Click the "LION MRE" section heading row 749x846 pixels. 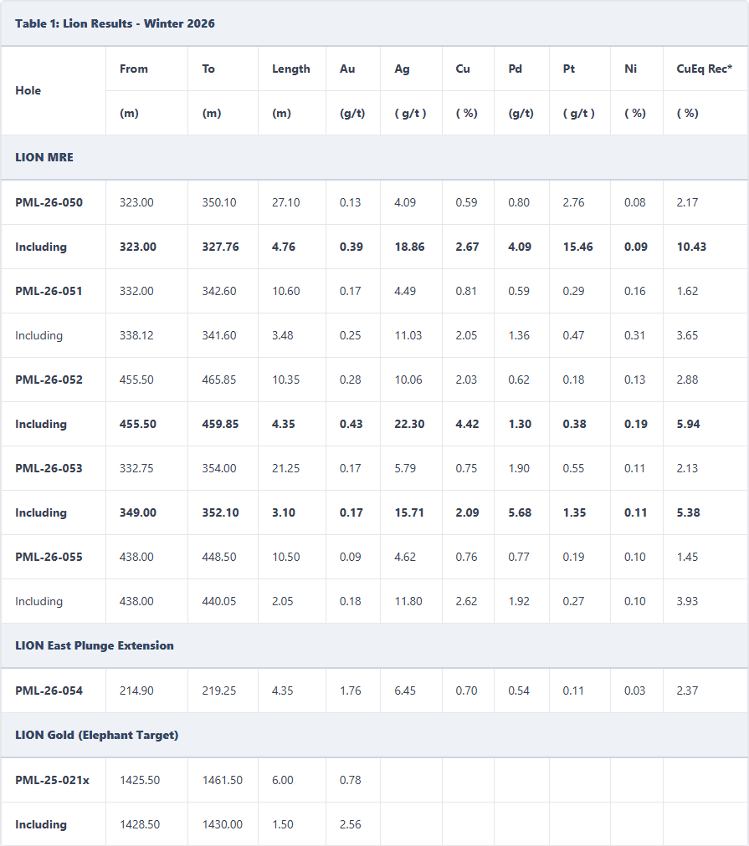tap(44, 157)
